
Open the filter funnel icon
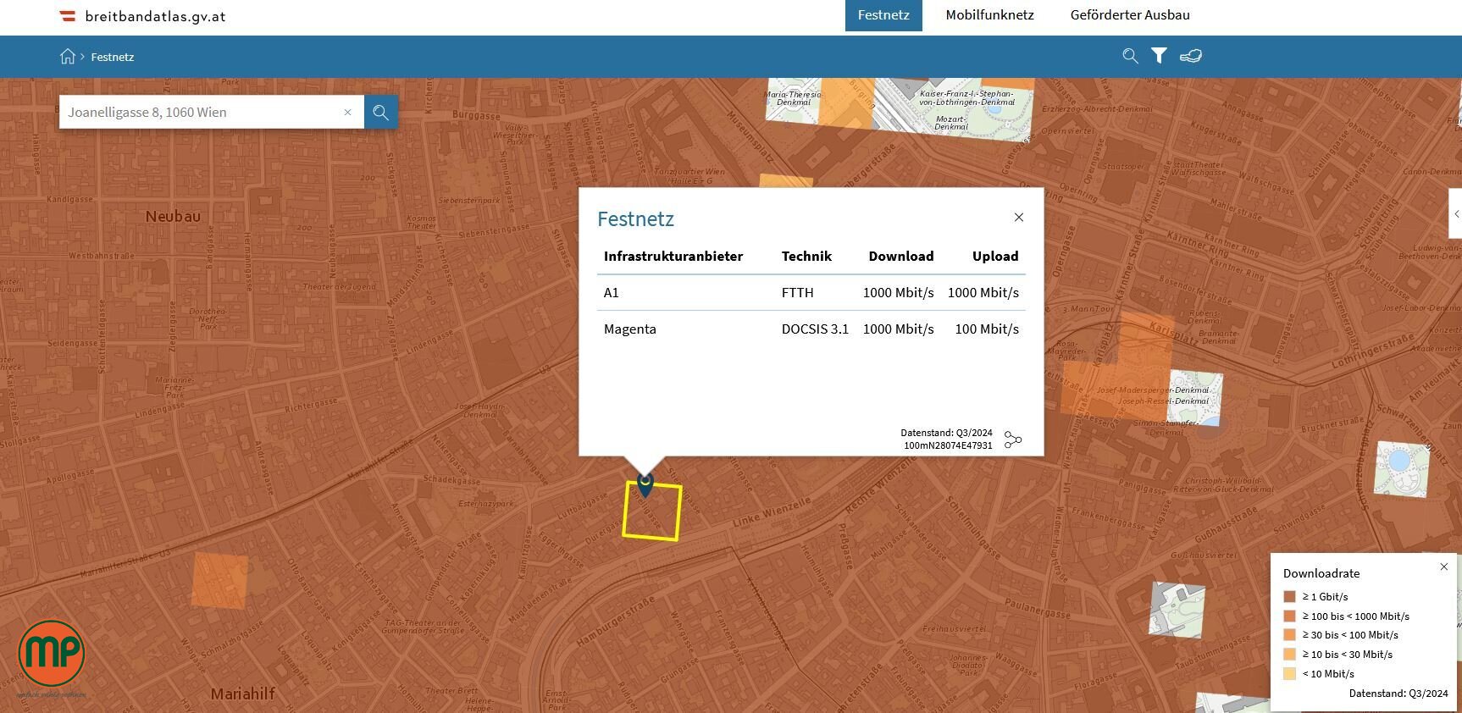click(1159, 56)
